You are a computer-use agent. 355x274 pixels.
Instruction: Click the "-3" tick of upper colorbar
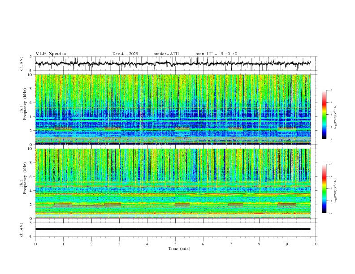[x=331, y=90]
